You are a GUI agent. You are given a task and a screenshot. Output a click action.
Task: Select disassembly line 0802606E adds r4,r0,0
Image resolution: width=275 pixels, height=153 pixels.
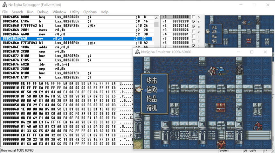pyautogui.click(x=67, y=47)
